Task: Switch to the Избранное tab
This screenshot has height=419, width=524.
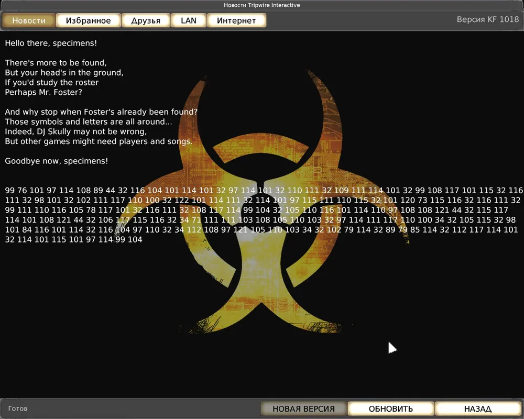Action: click(x=89, y=20)
